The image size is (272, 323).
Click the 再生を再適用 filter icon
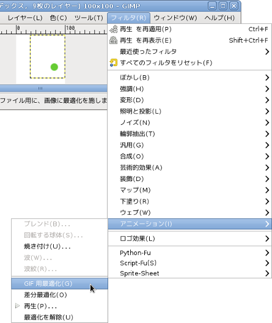pyautogui.click(x=113, y=29)
